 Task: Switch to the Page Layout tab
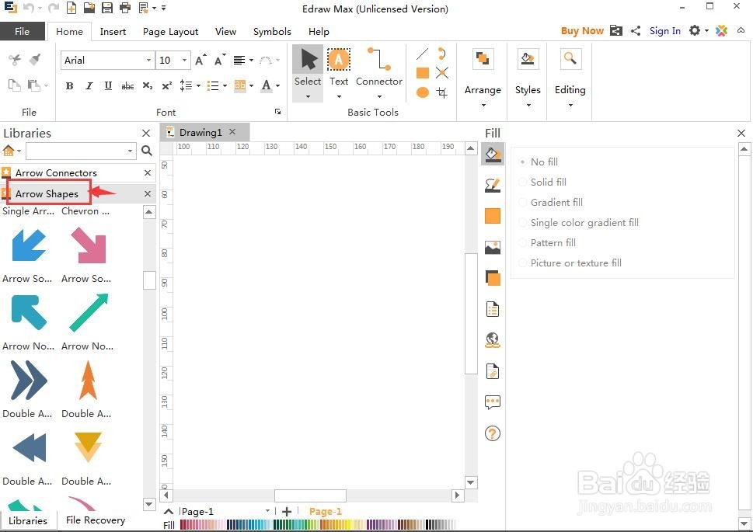pos(170,31)
